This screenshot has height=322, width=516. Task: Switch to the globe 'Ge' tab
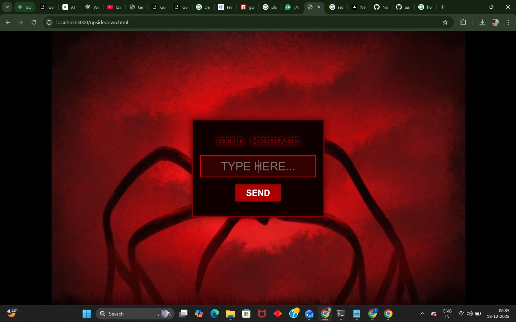[x=136, y=7]
